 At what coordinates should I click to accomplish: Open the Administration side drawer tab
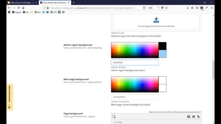(10, 97)
